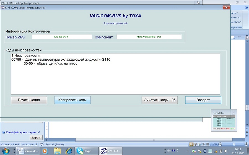
Task: Close the Коды неисправностей dialog
Action: coord(226,7)
